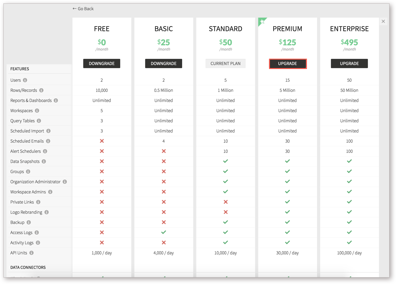This screenshot has height=284, width=396.
Task: Upgrade to the Enterprise plan
Action: (349, 63)
